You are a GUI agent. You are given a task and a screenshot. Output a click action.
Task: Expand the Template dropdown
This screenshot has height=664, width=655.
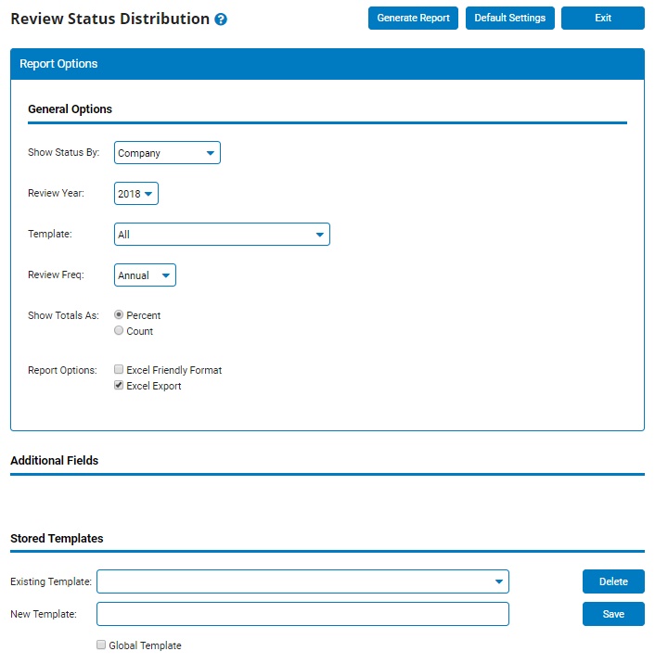click(x=222, y=235)
